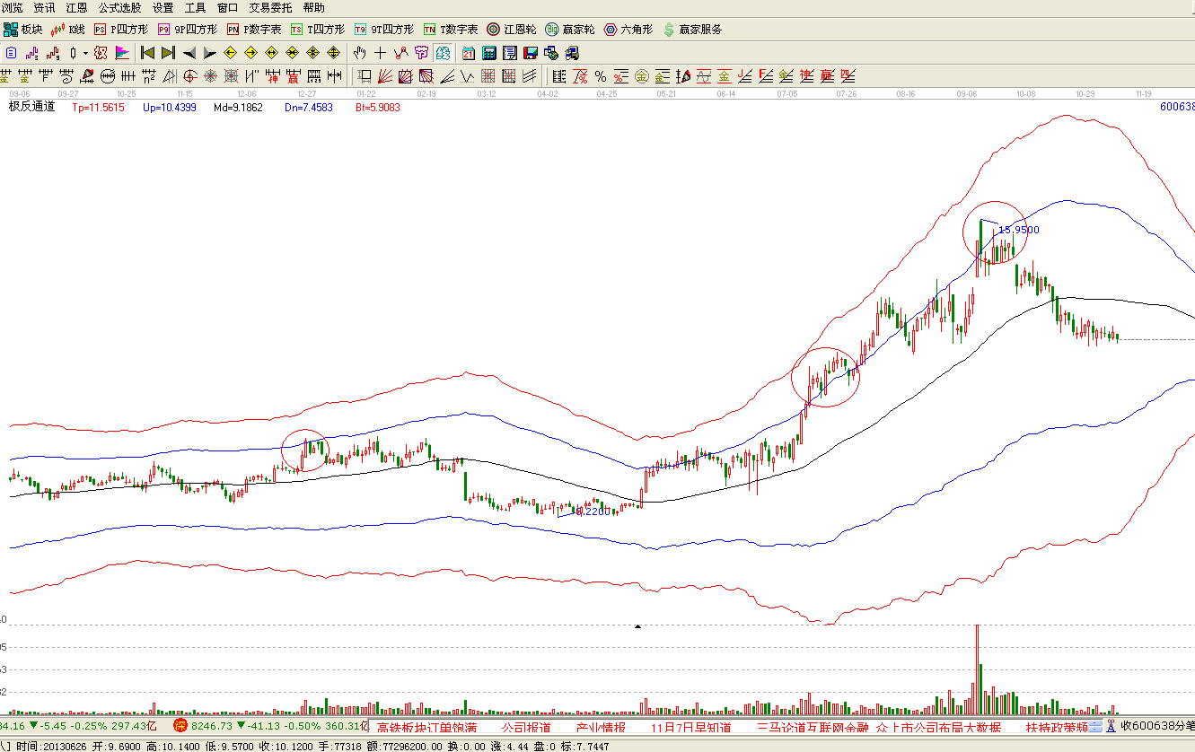Open the 帮助 help menu
The width and height of the screenshot is (1195, 752).
(x=314, y=7)
